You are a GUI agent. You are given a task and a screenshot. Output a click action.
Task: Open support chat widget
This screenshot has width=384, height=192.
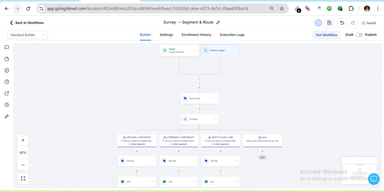pos(373,179)
